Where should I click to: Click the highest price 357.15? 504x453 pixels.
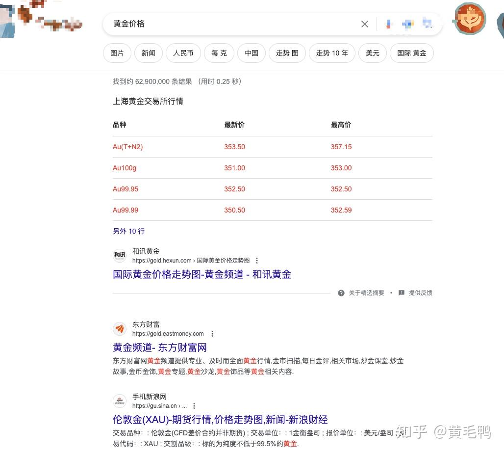click(341, 147)
